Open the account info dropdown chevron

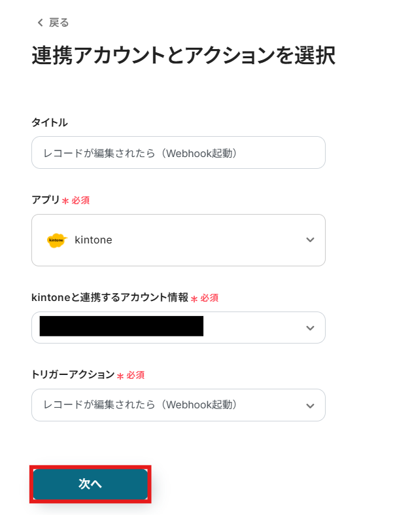[x=310, y=327]
